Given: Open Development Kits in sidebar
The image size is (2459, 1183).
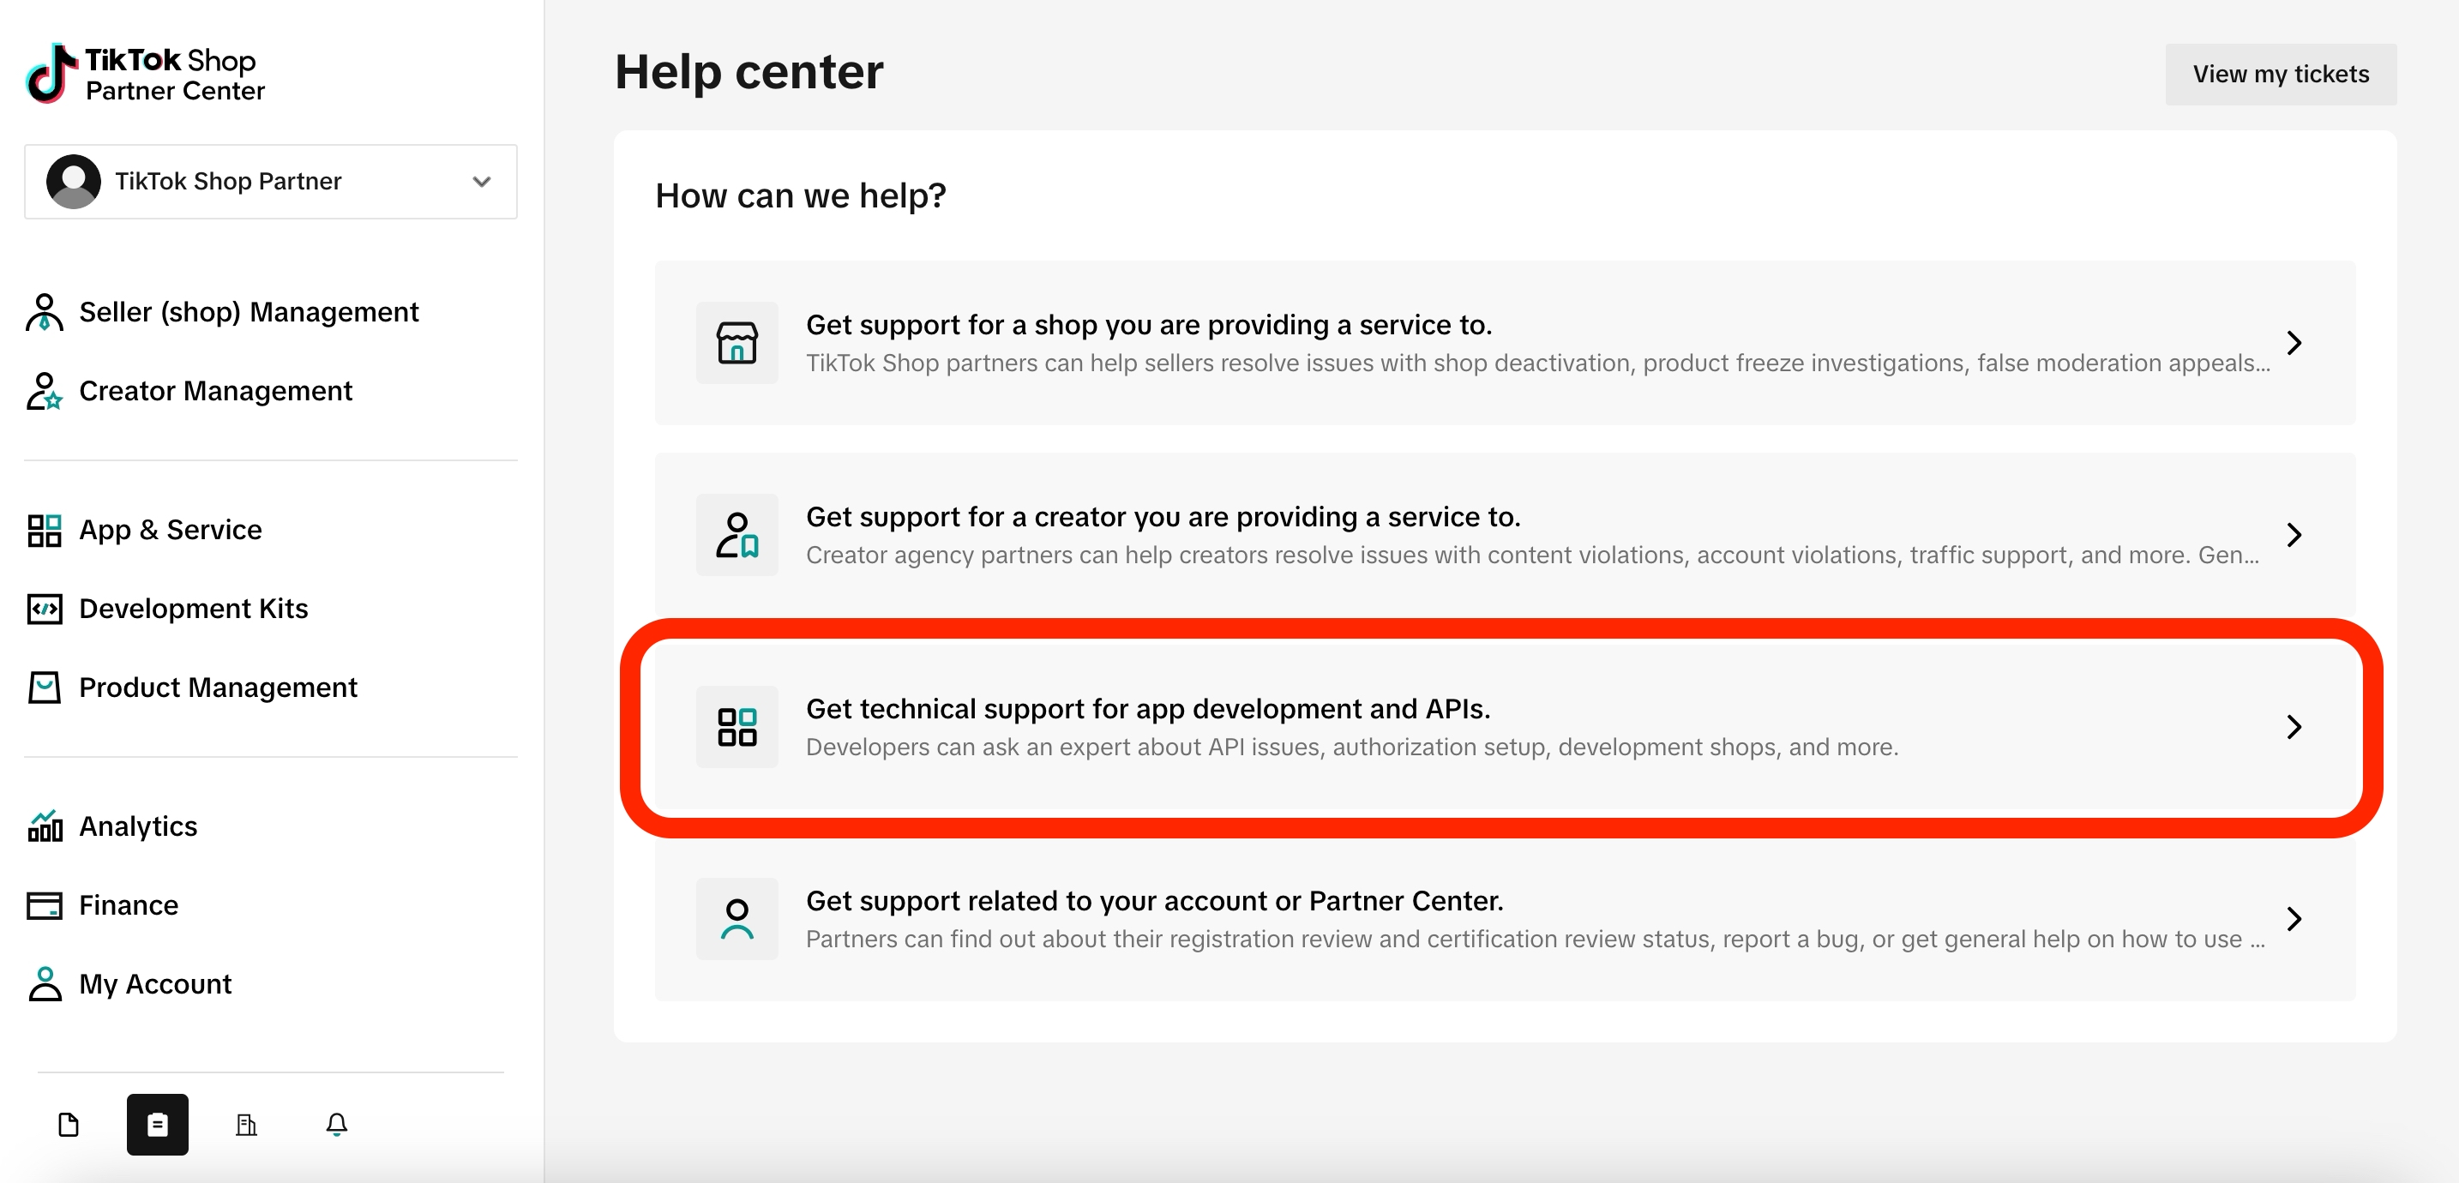Looking at the screenshot, I should coord(194,610).
